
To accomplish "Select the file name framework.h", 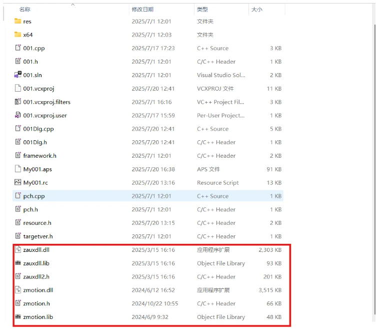I will (40, 156).
